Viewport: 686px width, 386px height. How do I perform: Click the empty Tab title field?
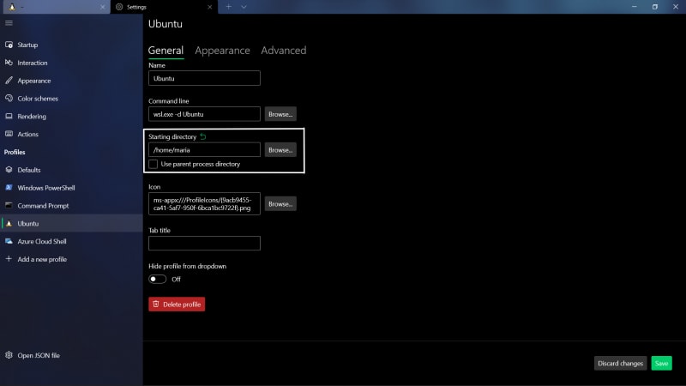coord(204,243)
